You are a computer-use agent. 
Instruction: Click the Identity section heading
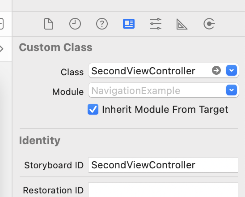point(40,141)
